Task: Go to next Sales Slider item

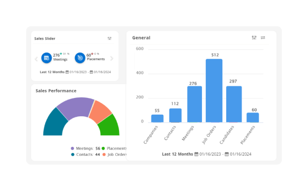Action: tap(112, 58)
